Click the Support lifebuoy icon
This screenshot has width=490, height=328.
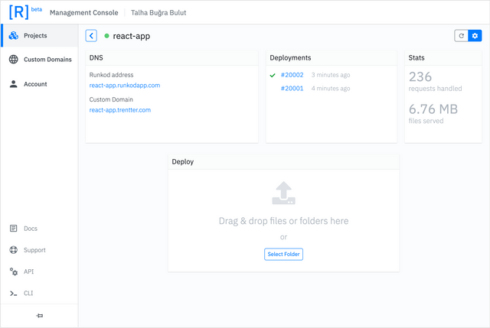(14, 250)
